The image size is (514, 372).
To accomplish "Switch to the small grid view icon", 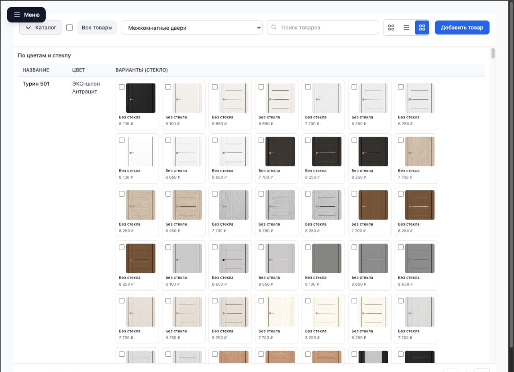I will [391, 28].
